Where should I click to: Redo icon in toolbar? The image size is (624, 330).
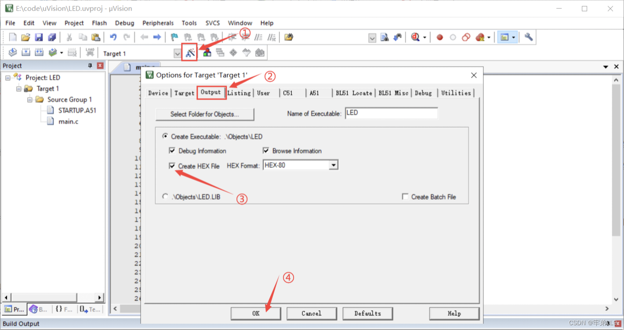(127, 37)
